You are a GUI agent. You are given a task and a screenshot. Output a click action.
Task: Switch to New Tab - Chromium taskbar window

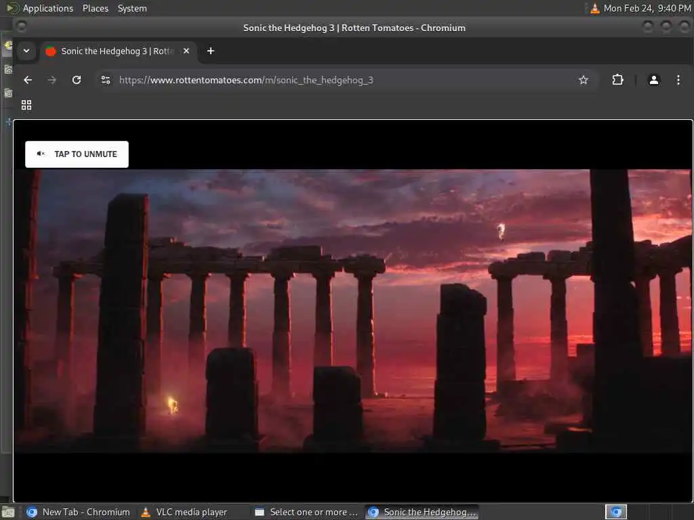[79, 512]
